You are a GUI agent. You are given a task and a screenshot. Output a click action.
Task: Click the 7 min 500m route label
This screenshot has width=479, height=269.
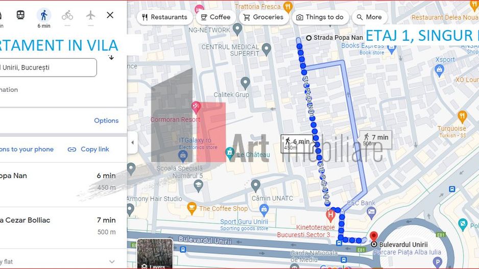click(376, 139)
